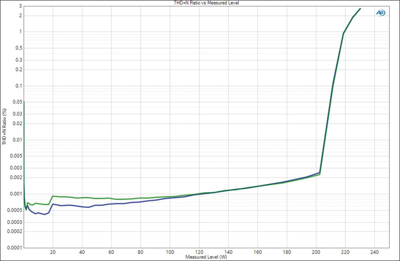Click the y-axis tick label 1
This screenshot has height=261, width=400.
pyautogui.click(x=21, y=31)
